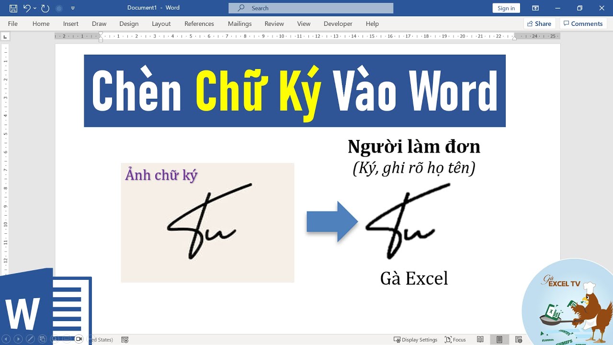The image size is (613, 345).
Task: Click the left indent box on ruler
Action: click(x=101, y=40)
